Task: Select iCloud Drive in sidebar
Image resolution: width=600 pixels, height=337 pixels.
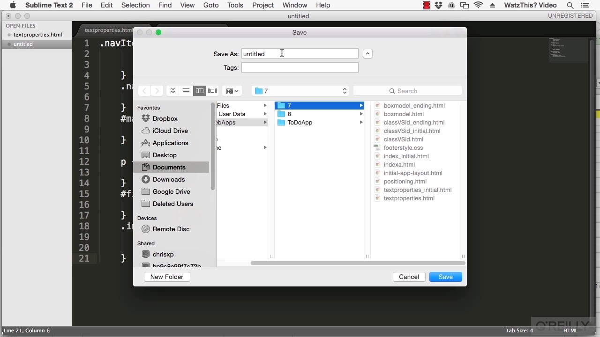Action: point(171,131)
